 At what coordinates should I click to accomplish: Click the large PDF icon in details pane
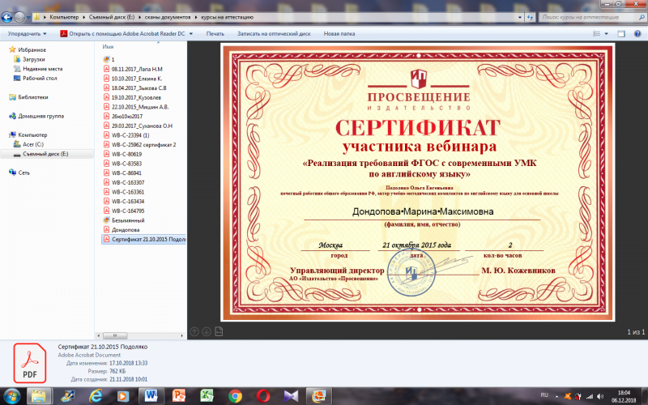click(x=30, y=363)
